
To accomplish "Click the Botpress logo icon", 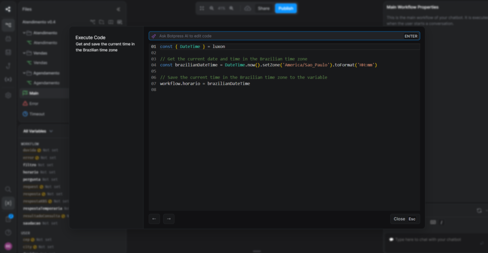I will point(8,9).
